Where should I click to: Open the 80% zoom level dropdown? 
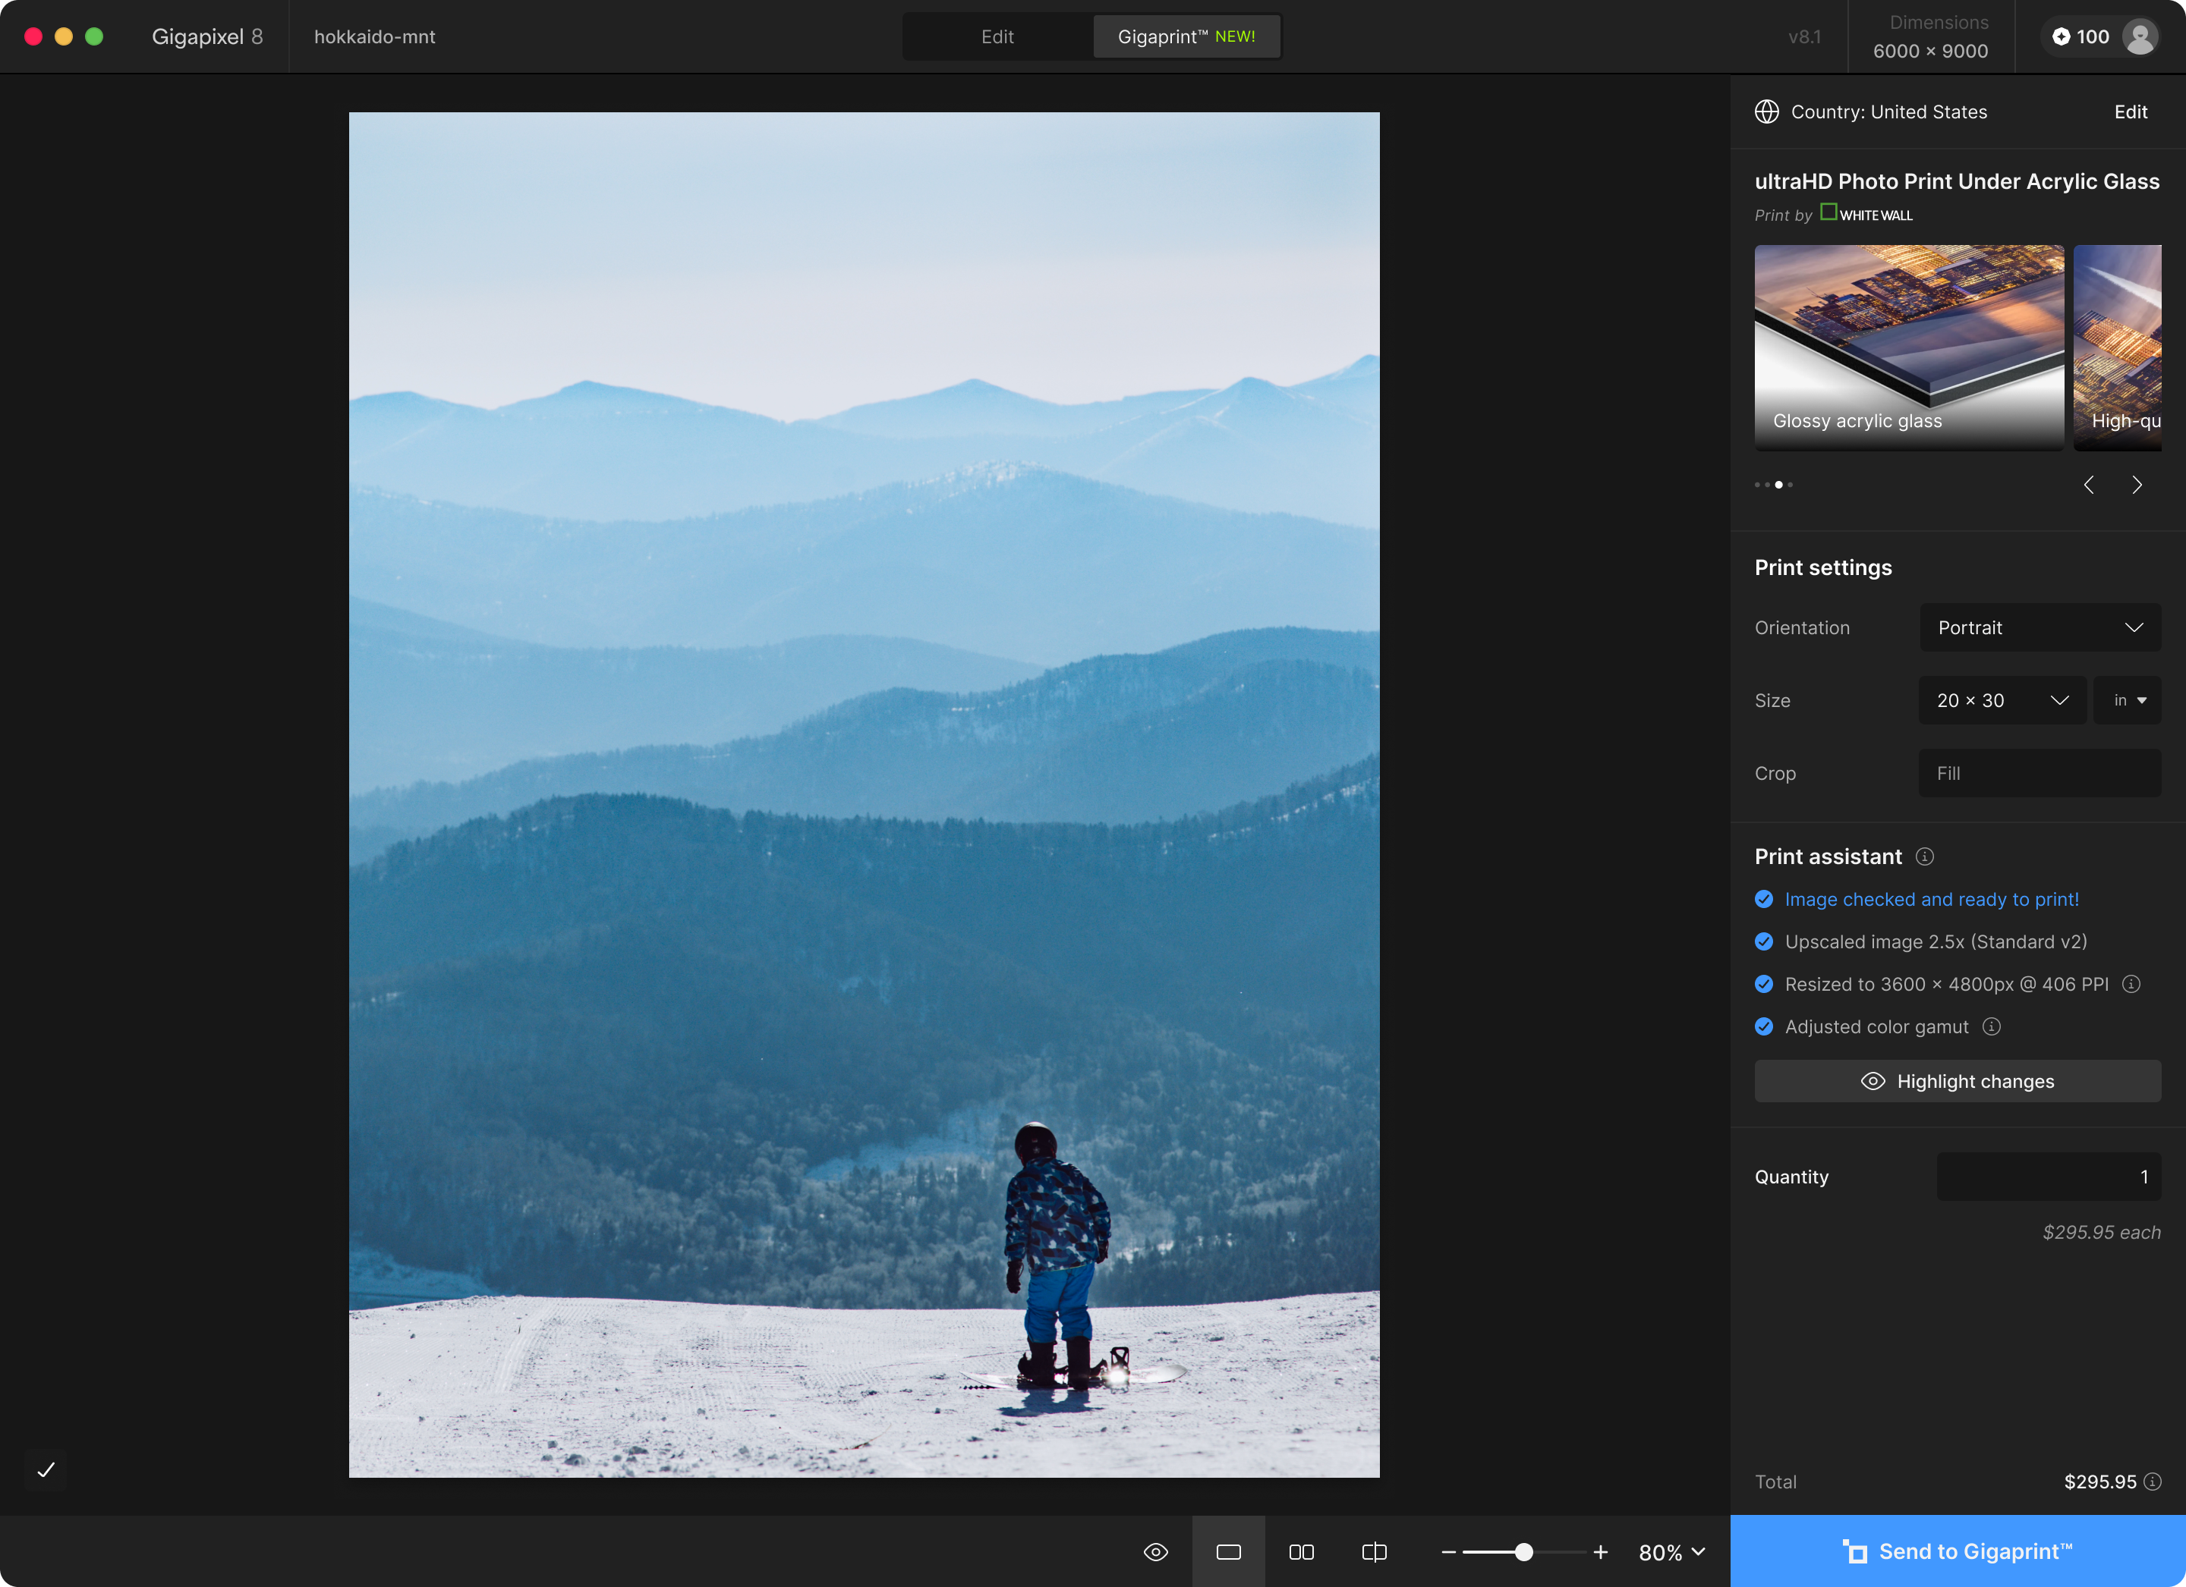1672,1551
